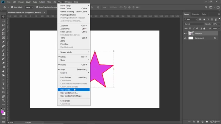Expand the Screen Mode submenu
The image size is (221, 124).
pos(74,52)
